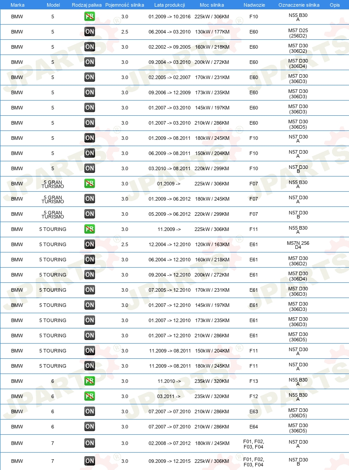Click ON icon in BMW 7 180kW / 245KM row
Image resolution: width=349 pixels, height=470 pixels.
tap(90, 443)
